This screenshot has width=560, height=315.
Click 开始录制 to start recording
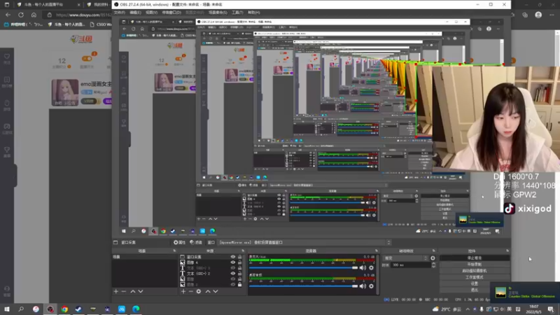[x=475, y=265]
